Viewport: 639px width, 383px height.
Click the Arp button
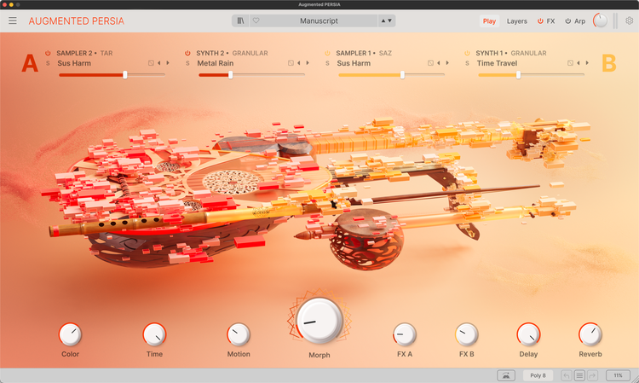tap(575, 20)
